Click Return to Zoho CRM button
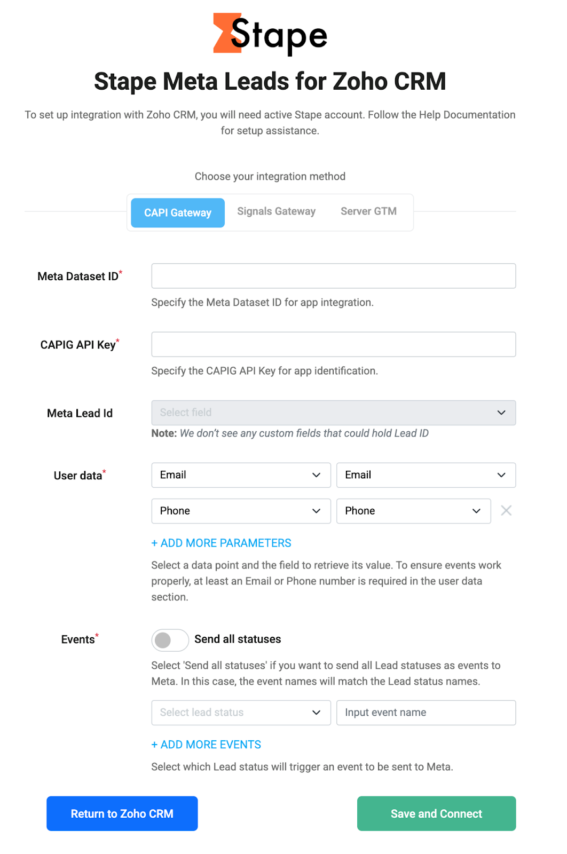 coord(122,813)
